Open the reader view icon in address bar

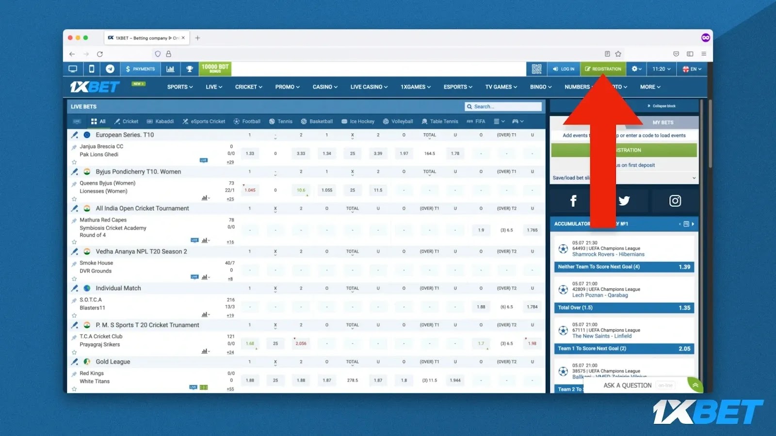tap(607, 54)
